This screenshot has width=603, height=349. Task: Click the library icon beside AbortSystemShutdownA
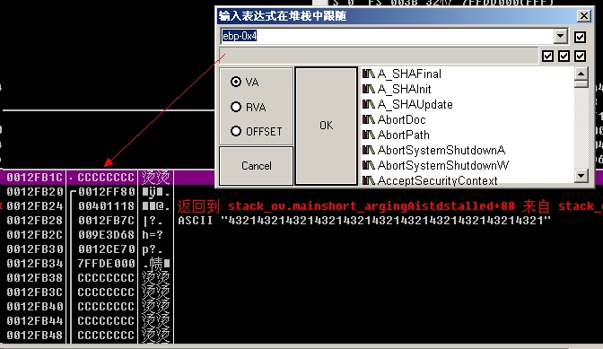click(x=369, y=150)
